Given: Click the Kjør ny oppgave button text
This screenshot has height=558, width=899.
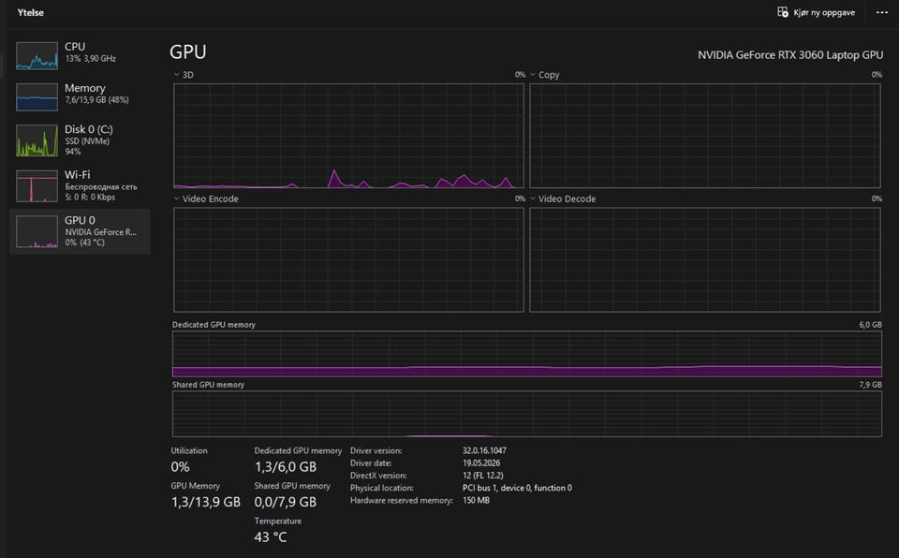Looking at the screenshot, I should coord(824,12).
